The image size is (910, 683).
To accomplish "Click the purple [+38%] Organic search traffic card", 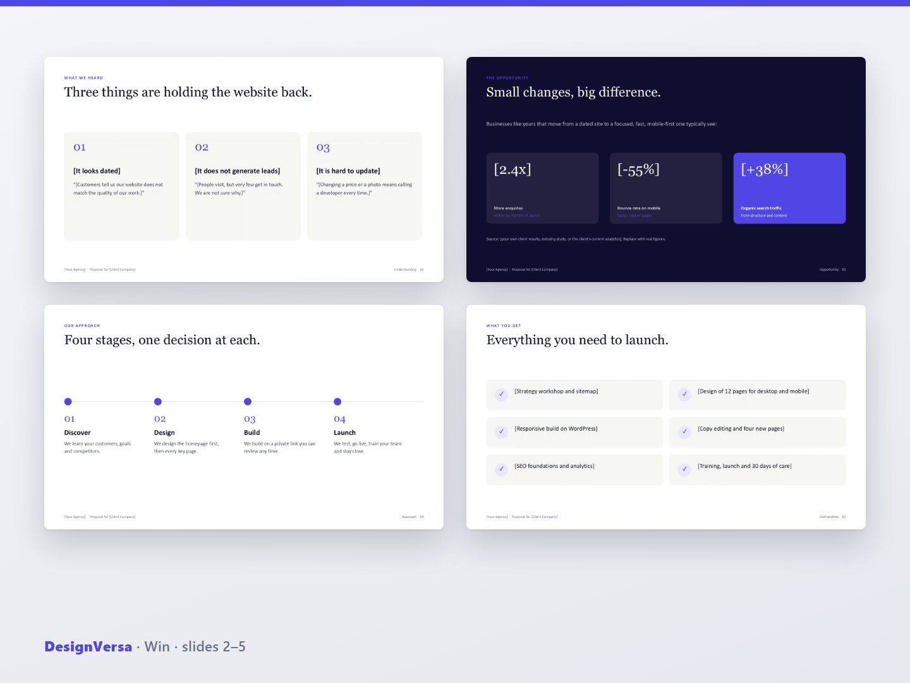I will pyautogui.click(x=789, y=188).
